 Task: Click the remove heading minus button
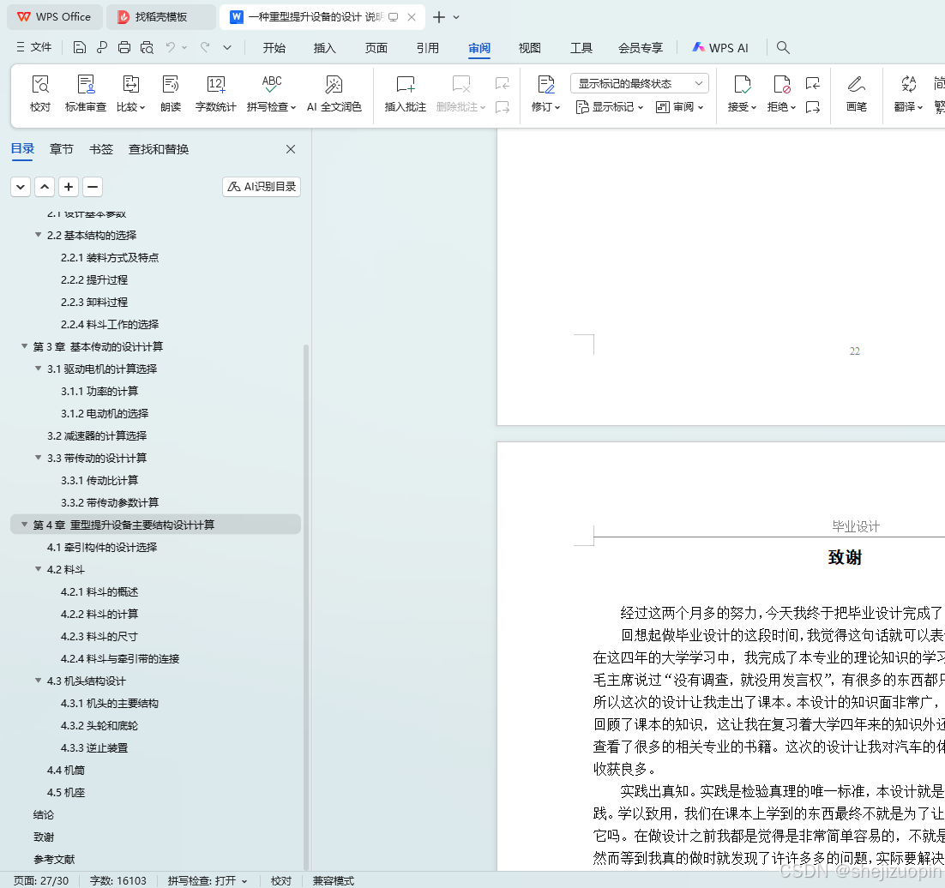93,187
